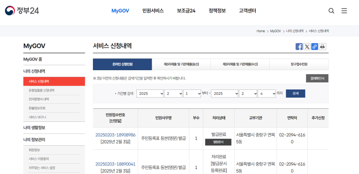Screen dimensions: 359x174
Task: Open end year dropdown showing 2025
Action: [225, 94]
